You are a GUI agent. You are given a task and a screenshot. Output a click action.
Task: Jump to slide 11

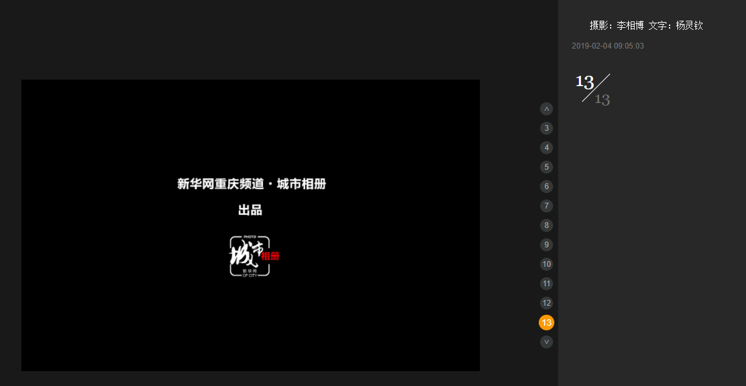tap(547, 284)
